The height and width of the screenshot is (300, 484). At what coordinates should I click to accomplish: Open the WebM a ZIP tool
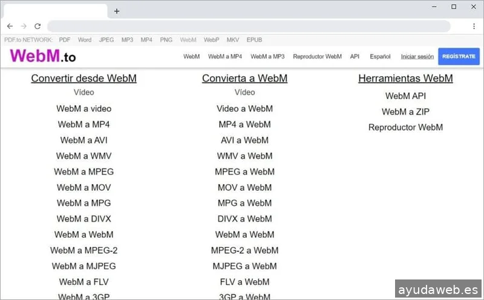pyautogui.click(x=405, y=112)
